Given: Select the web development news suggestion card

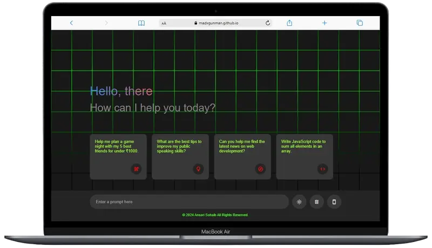Looking at the screenshot, I should [242, 157].
